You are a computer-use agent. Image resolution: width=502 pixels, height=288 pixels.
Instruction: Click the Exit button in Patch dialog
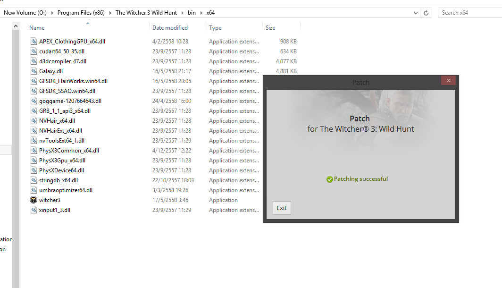click(282, 208)
